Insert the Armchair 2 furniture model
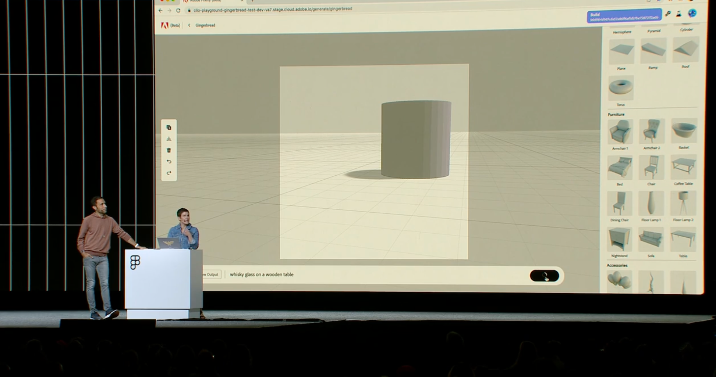The image size is (716, 377). 652,131
